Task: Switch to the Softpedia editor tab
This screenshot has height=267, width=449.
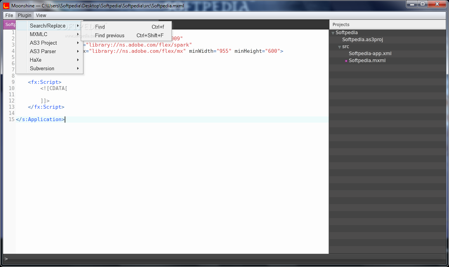Action: (10, 24)
